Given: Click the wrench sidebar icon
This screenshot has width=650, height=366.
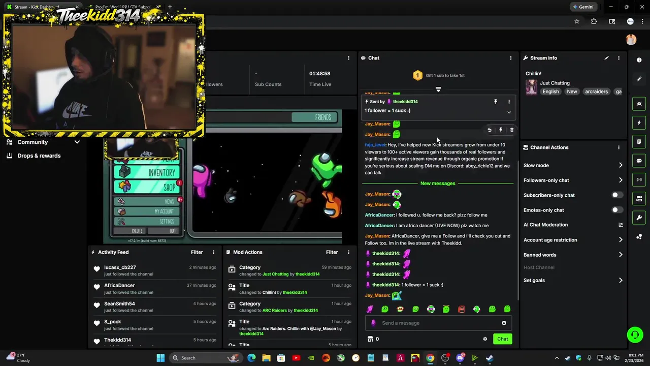Looking at the screenshot, I should point(639,218).
